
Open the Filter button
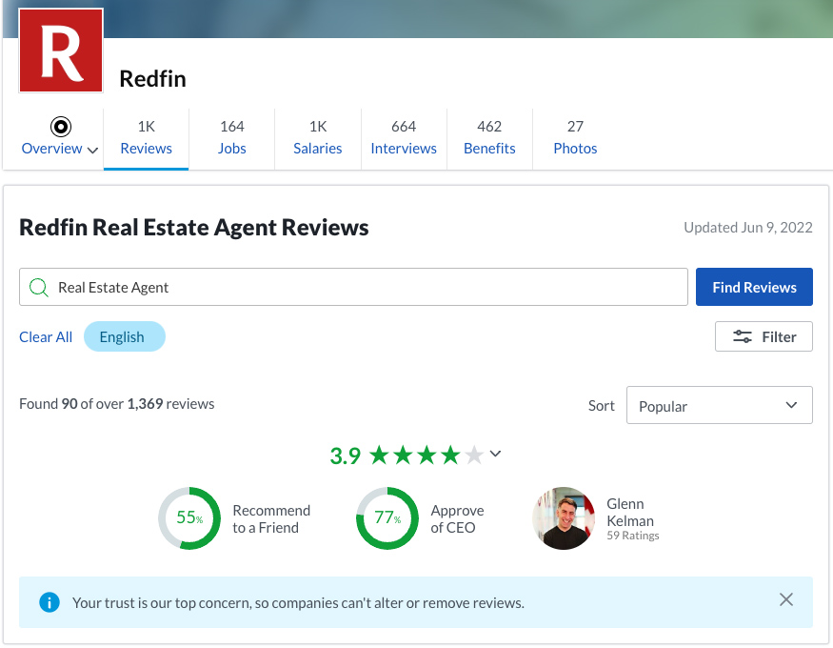[x=764, y=336]
